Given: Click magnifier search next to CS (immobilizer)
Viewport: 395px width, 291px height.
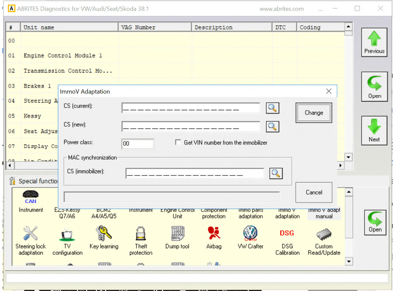Looking at the screenshot, I should click(x=276, y=173).
